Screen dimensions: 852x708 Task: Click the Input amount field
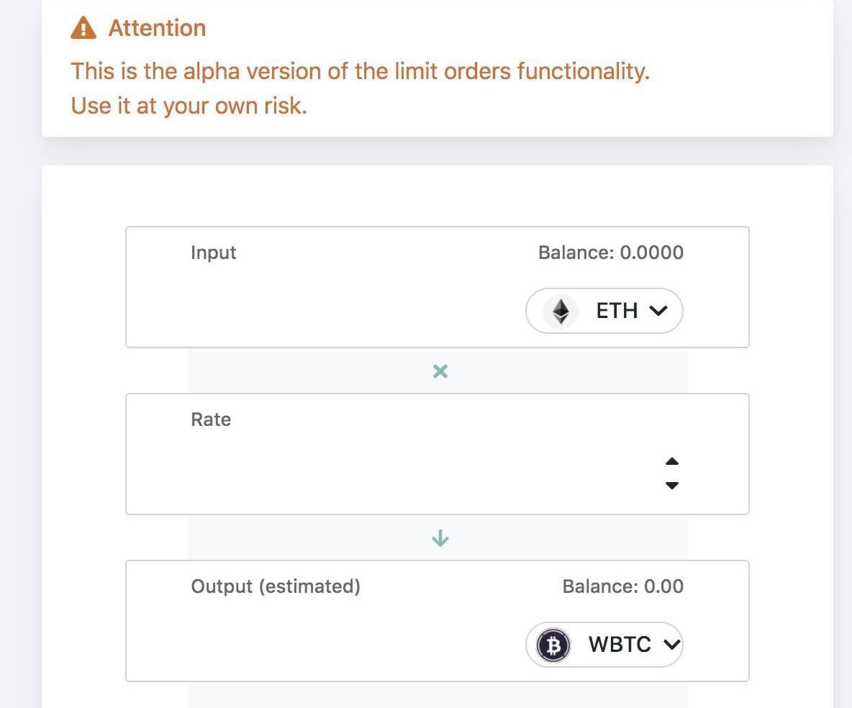345,311
